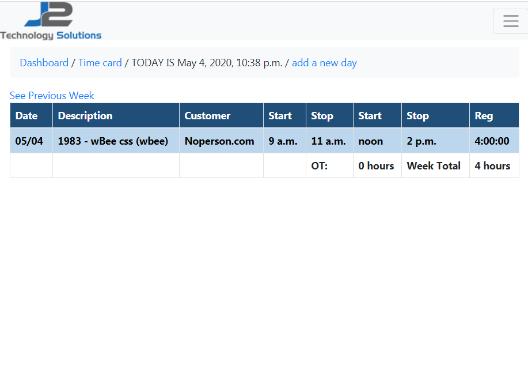Image resolution: width=528 pixels, height=374 pixels.
Task: Click the Description column header
Action: point(116,116)
